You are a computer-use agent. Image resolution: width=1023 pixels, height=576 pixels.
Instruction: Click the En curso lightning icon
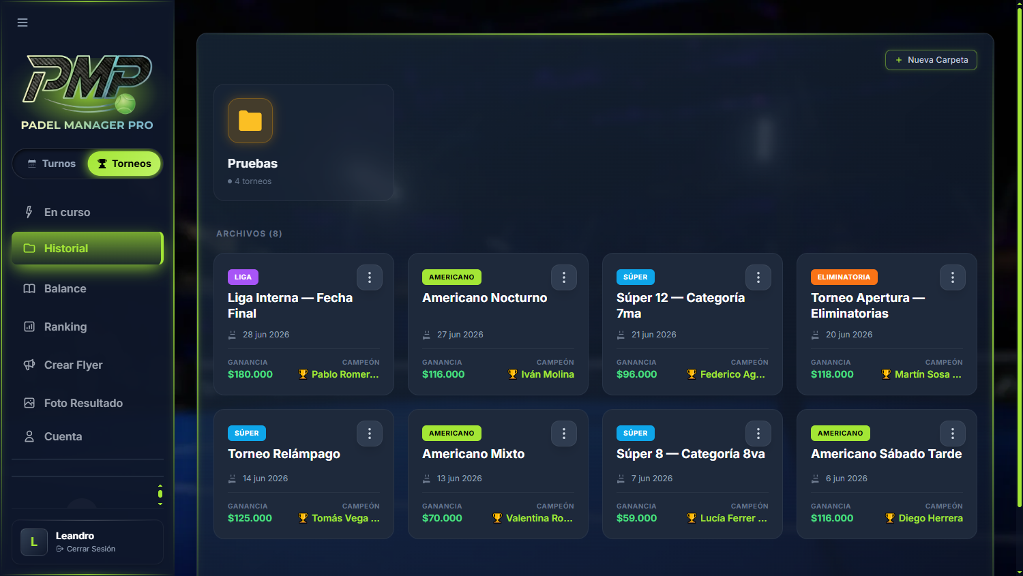[x=29, y=212]
